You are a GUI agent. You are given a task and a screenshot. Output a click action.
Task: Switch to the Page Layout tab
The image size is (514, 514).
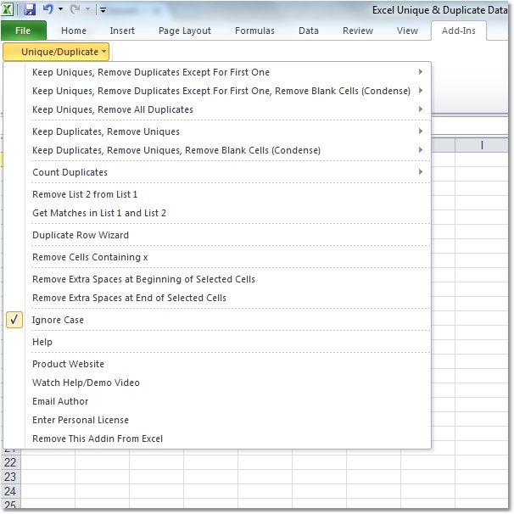coord(185,31)
